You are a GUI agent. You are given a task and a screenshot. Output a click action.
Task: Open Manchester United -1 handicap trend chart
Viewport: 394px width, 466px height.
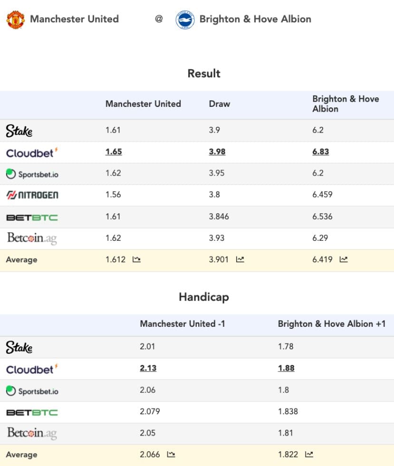pos(171,455)
